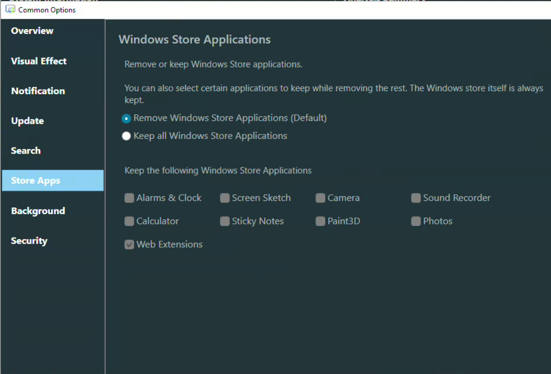This screenshot has height=374, width=551.
Task: Check the Calculator app checkbox
Action: (x=130, y=221)
